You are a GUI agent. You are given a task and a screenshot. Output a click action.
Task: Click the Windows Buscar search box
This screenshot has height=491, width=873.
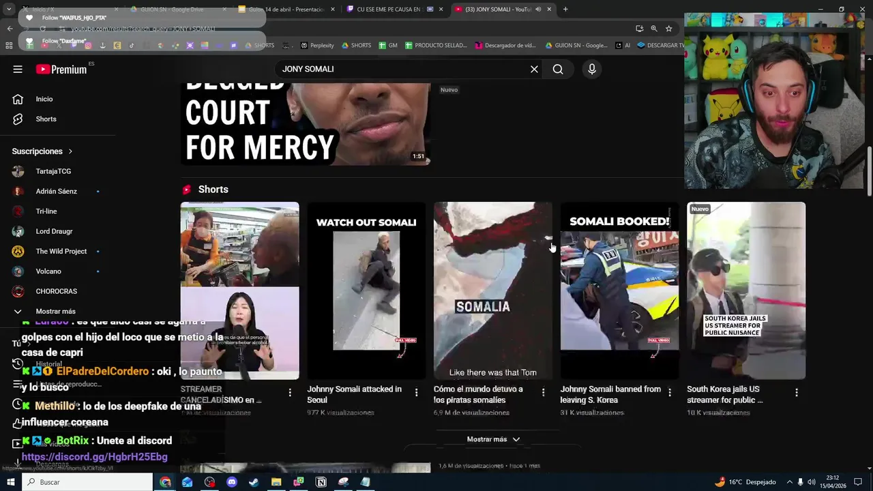(x=87, y=482)
